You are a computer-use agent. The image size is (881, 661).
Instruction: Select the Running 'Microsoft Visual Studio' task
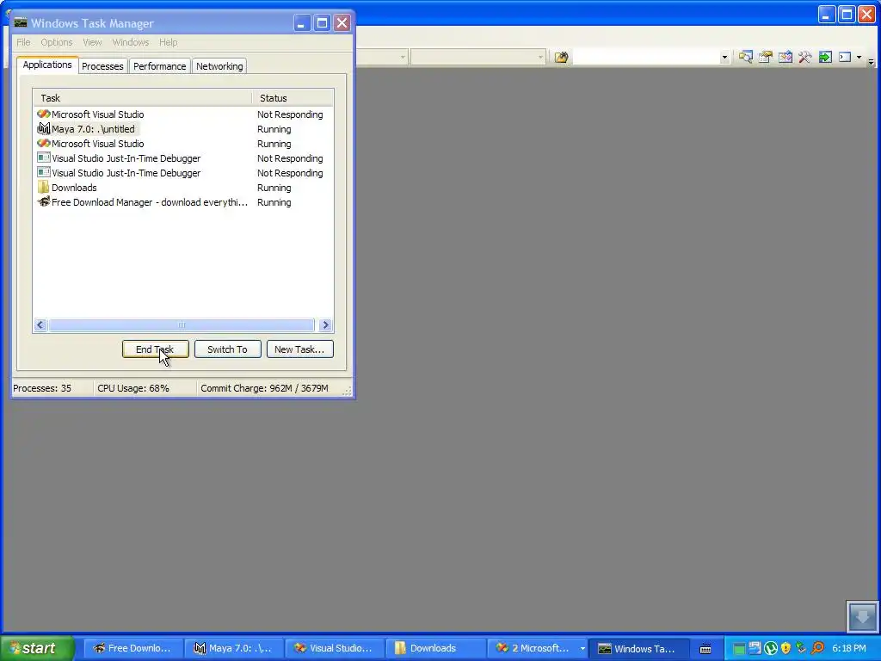pyautogui.click(x=182, y=144)
